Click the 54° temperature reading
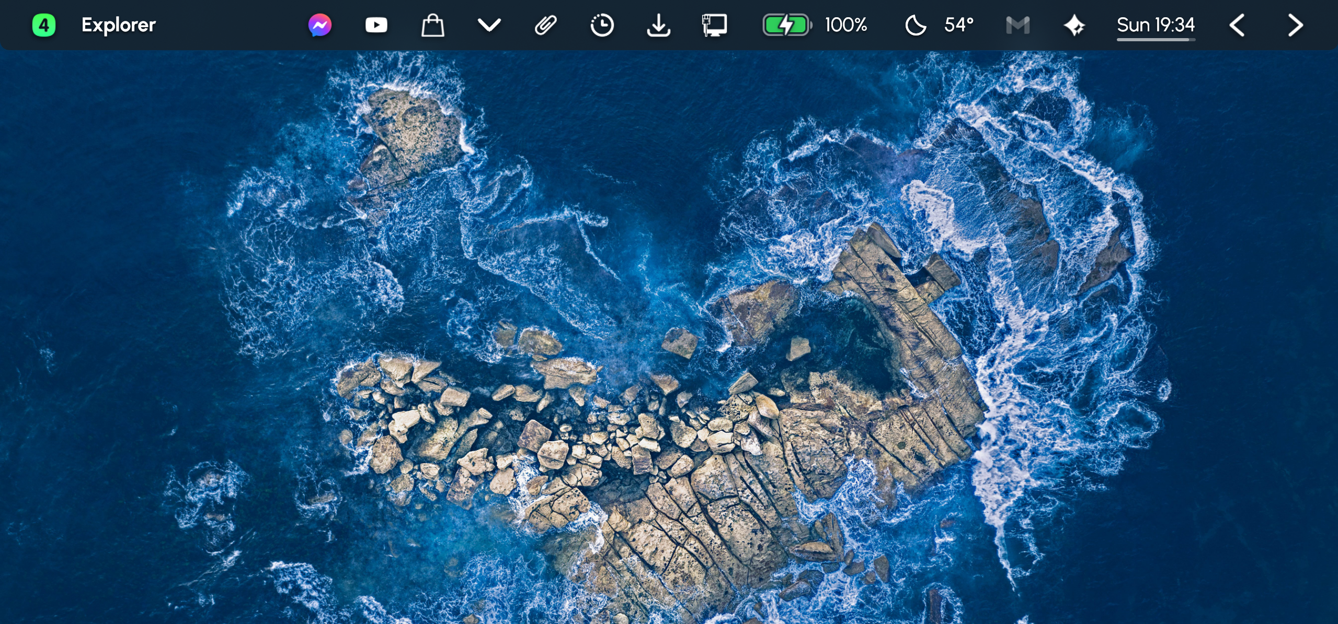This screenshot has height=624, width=1338. [959, 25]
